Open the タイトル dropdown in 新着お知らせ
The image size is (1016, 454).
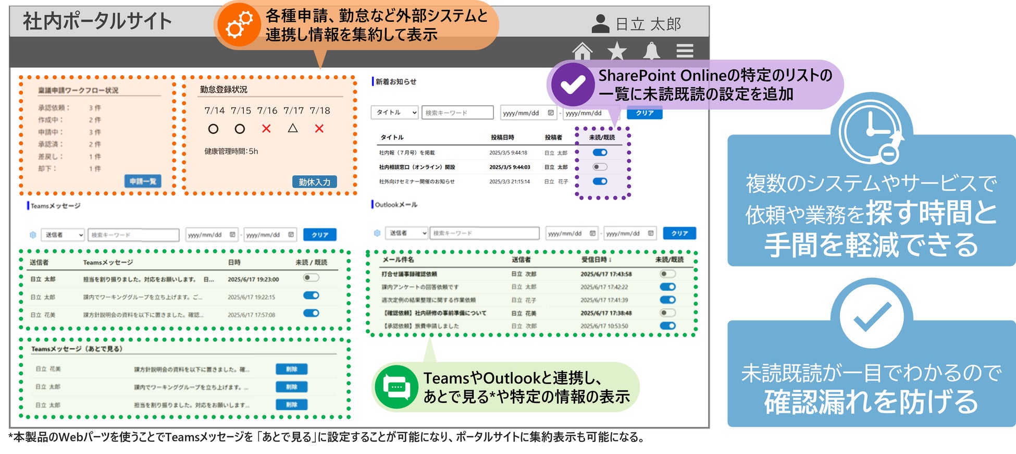tap(394, 113)
